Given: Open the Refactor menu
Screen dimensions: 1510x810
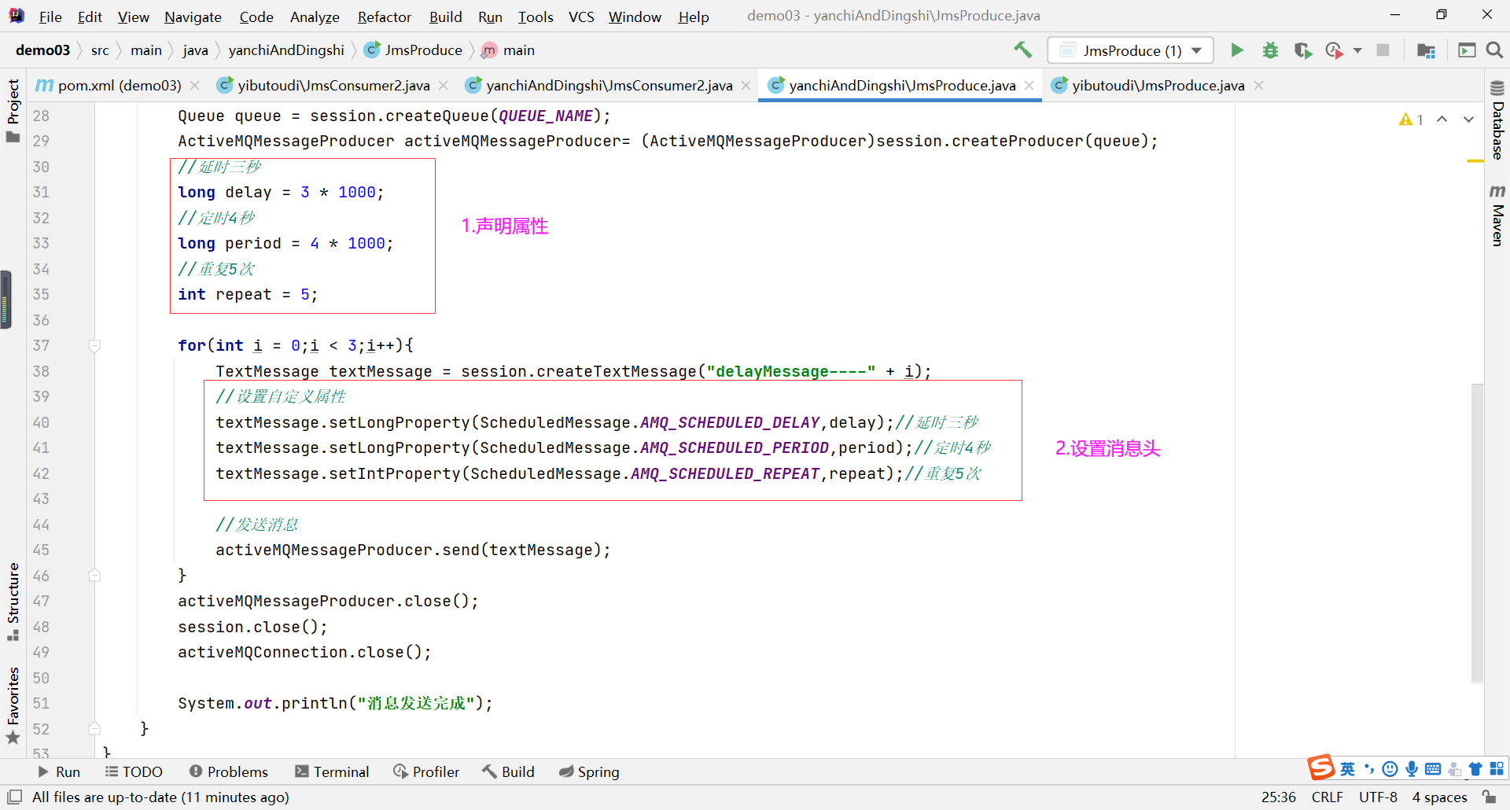Looking at the screenshot, I should pos(384,17).
